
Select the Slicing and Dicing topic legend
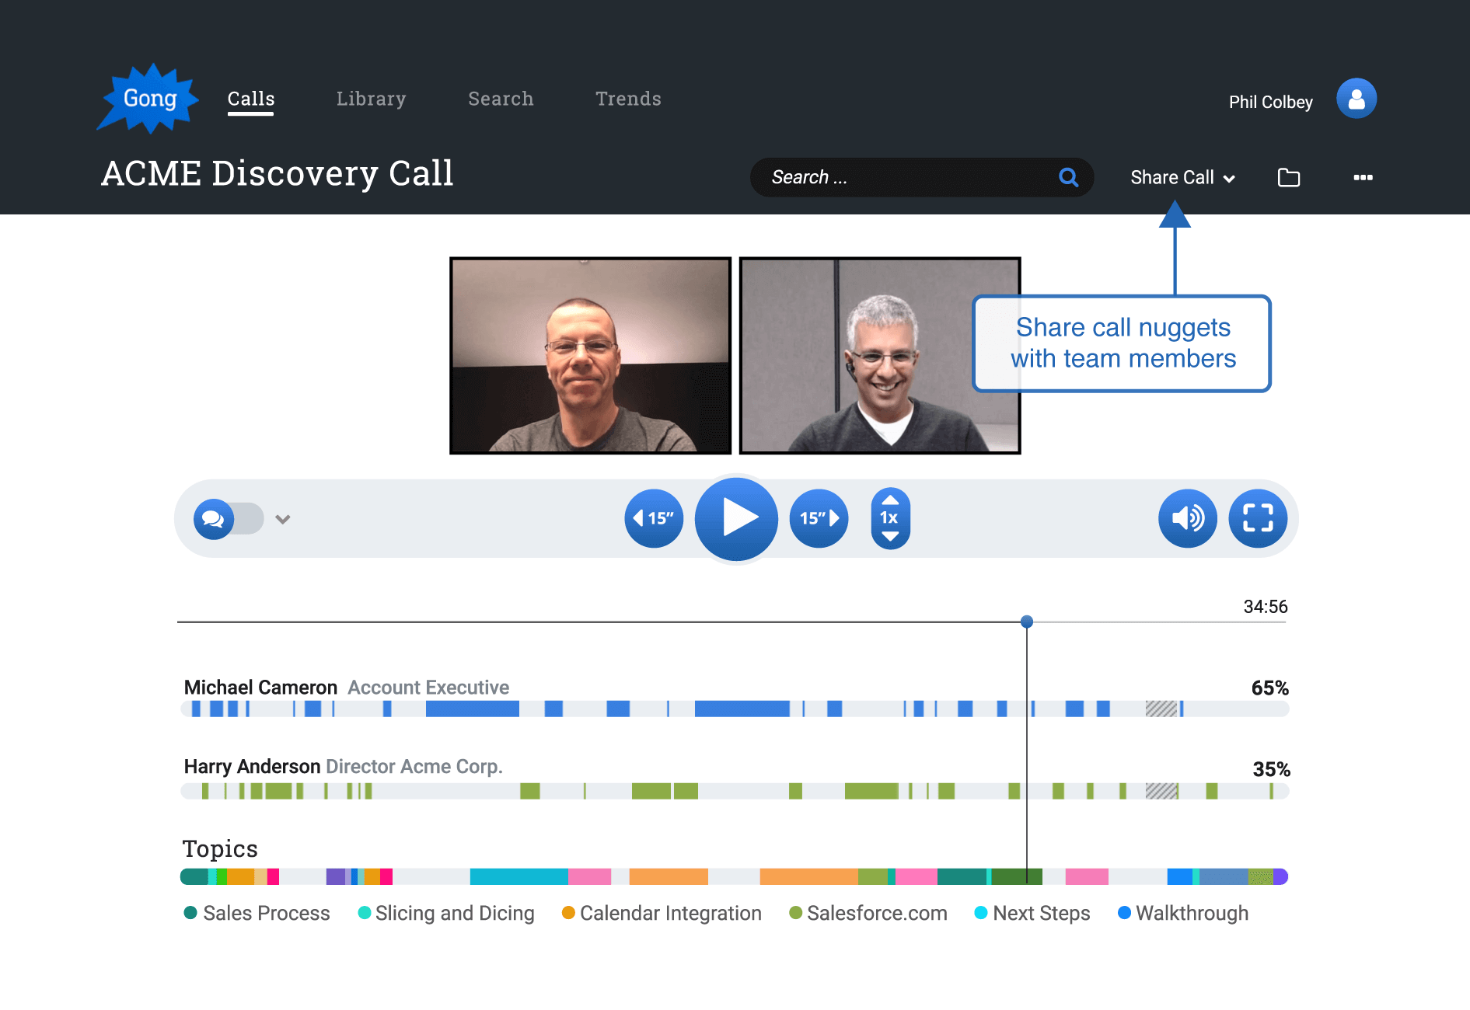point(446,913)
